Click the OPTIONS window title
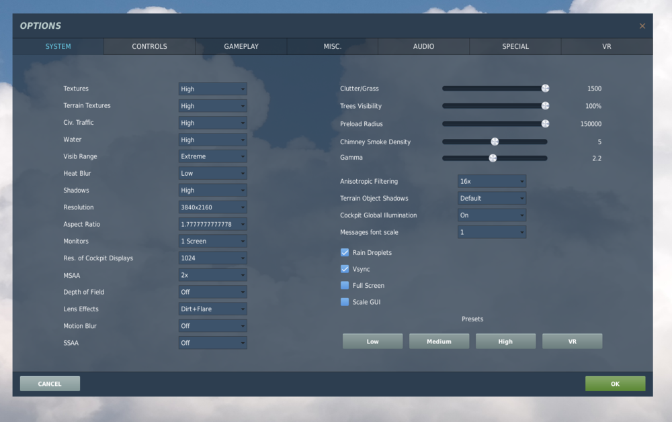This screenshot has height=422, width=672. point(41,25)
